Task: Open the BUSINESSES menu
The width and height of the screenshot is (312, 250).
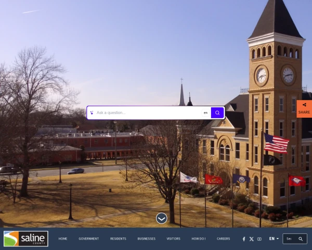Action: point(147,239)
